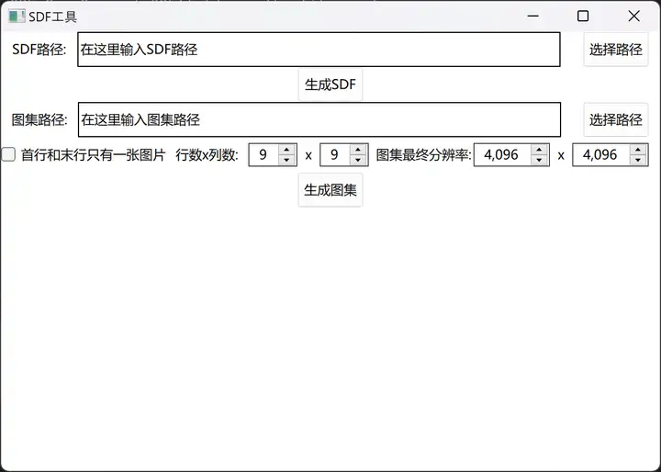Click the 图集最终分辨率: label
This screenshot has width=661, height=472.
point(423,155)
